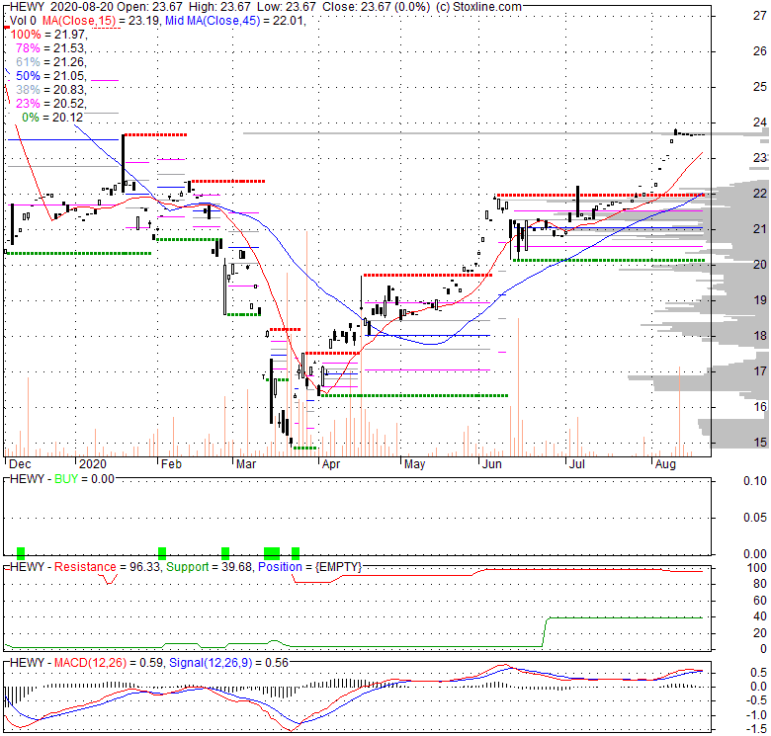Click the 'Open: 23.67' value in header

149,7
